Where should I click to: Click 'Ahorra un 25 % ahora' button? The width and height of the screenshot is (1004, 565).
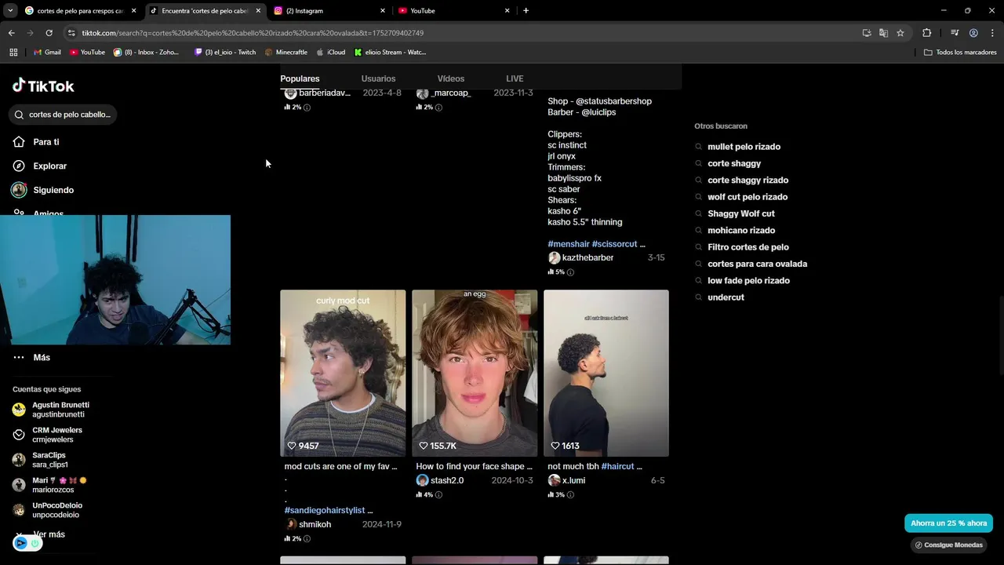point(948,523)
